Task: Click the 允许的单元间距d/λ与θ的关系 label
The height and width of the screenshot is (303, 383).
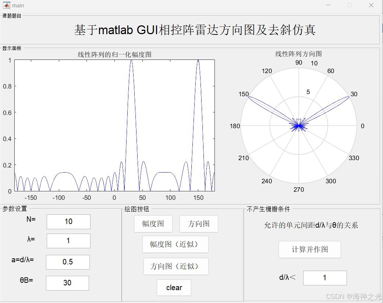Action: click(311, 225)
